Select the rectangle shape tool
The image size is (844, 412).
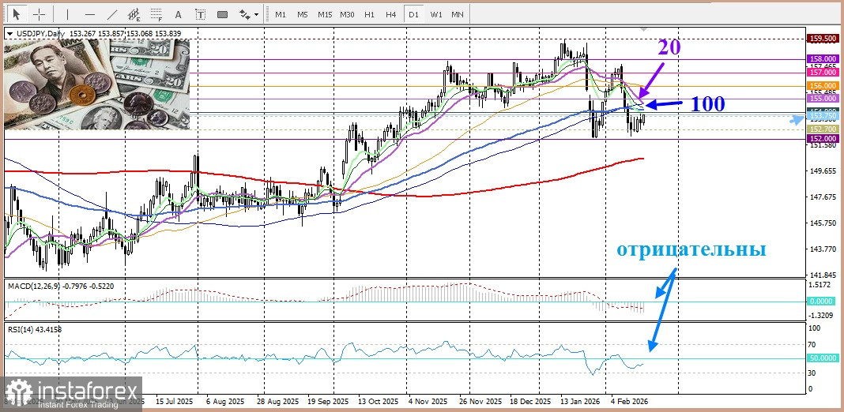click(222, 14)
